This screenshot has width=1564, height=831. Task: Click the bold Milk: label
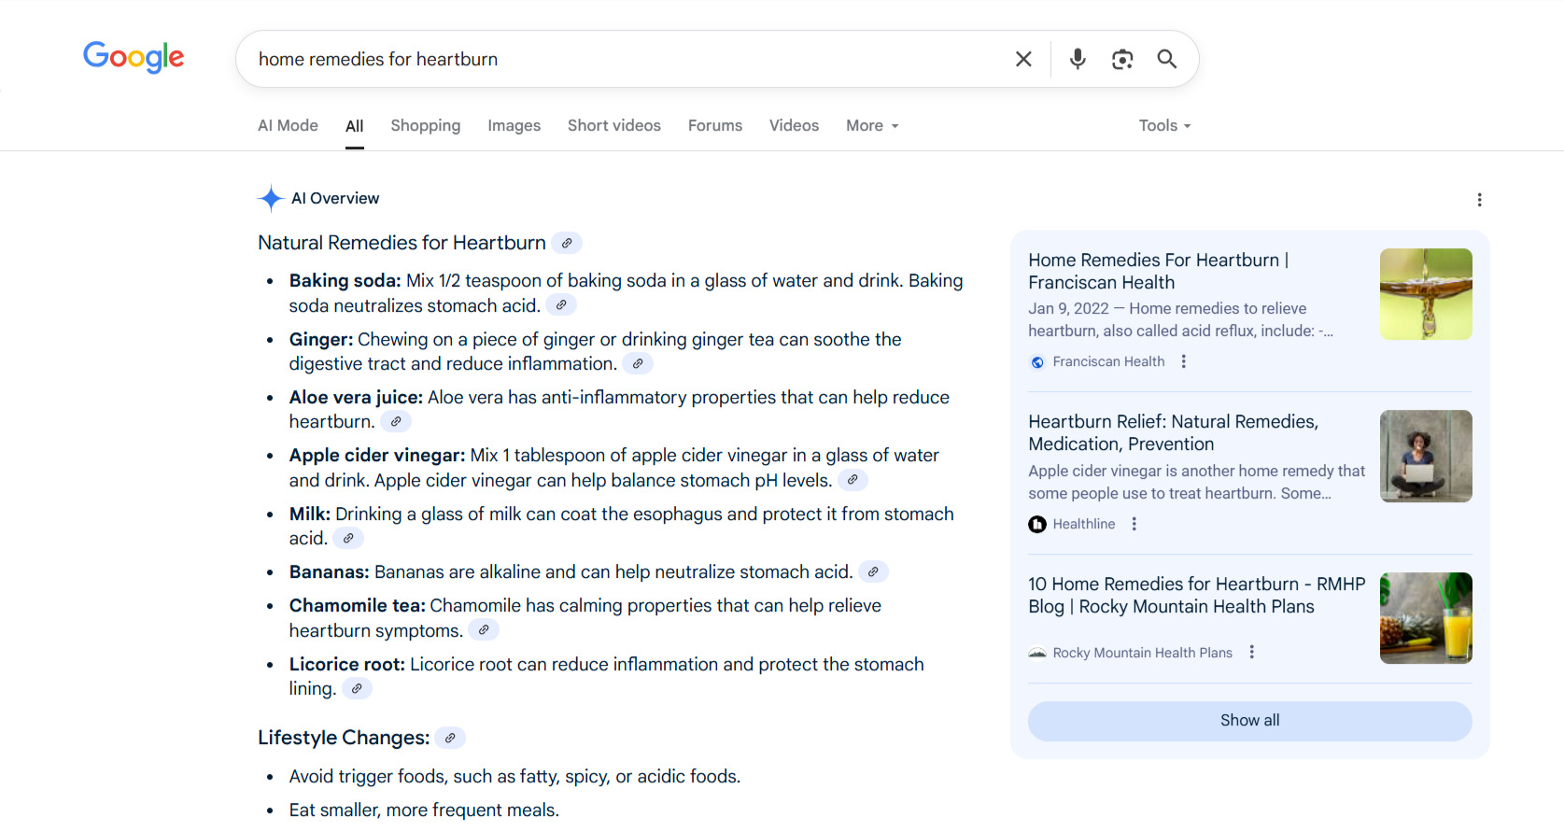pyautogui.click(x=310, y=514)
